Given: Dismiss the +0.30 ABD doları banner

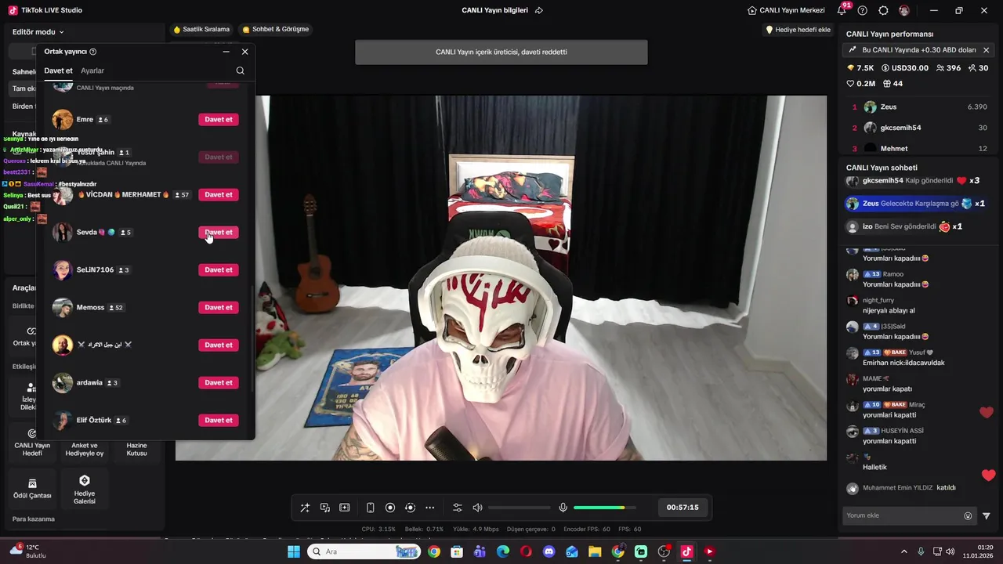Looking at the screenshot, I should pyautogui.click(x=986, y=50).
